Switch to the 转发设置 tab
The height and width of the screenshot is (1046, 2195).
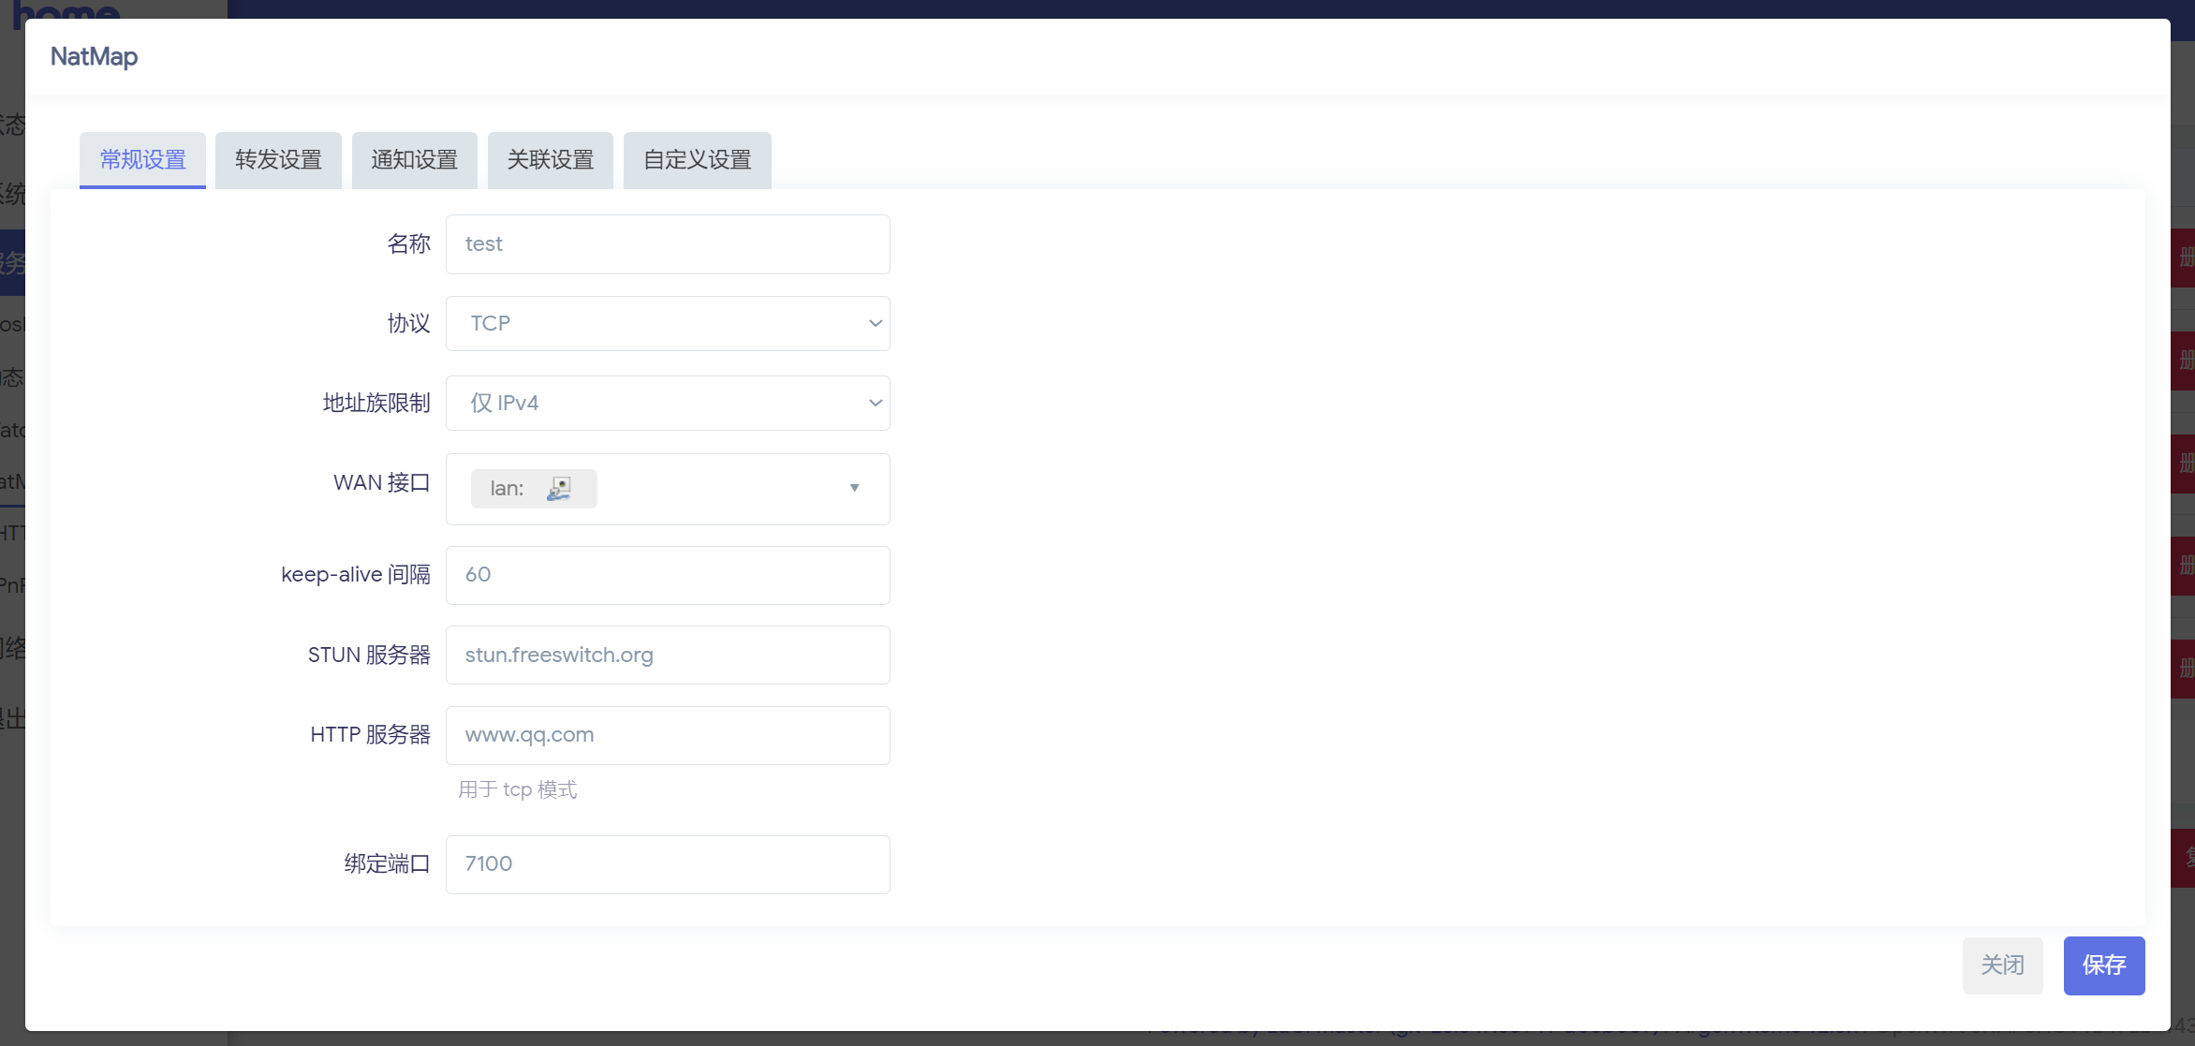pos(278,160)
